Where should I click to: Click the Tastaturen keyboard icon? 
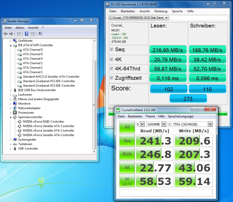[x=15, y=144]
